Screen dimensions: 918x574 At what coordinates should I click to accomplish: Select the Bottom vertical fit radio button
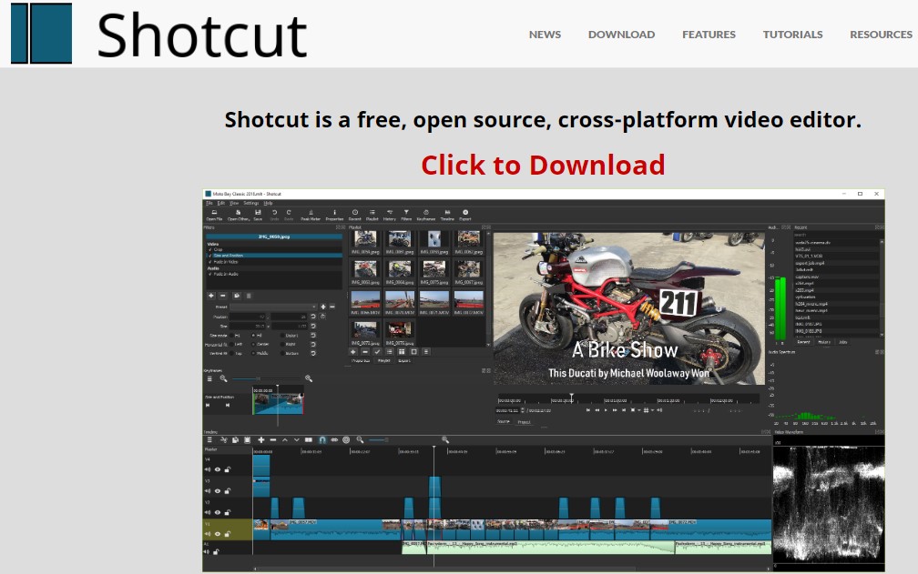282,353
